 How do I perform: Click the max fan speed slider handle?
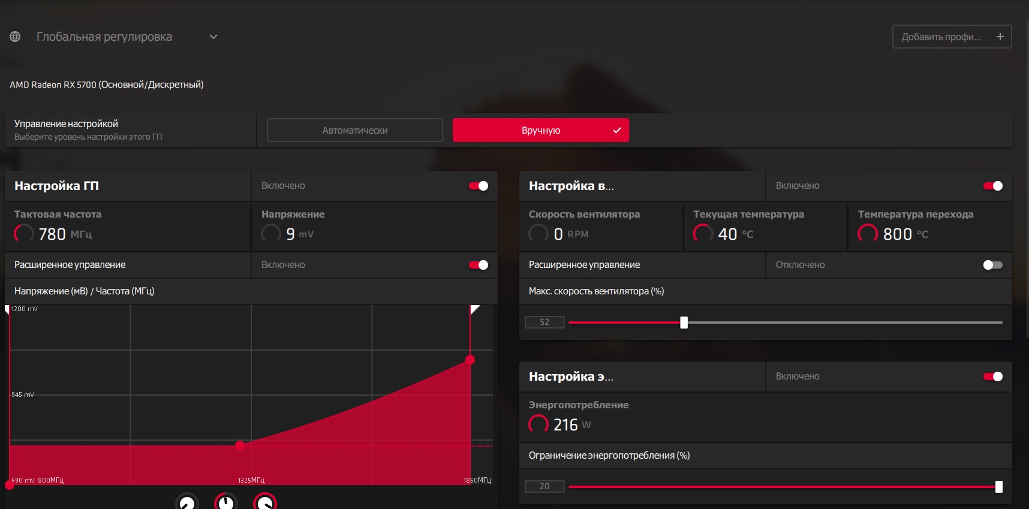pos(684,323)
